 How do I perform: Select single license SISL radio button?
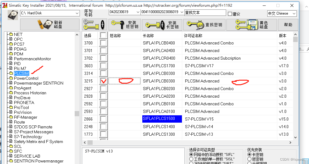click(x=191, y=159)
